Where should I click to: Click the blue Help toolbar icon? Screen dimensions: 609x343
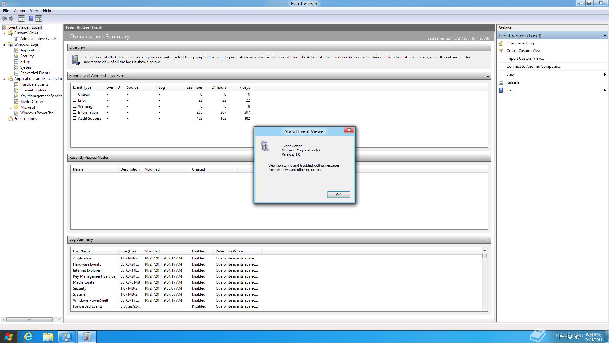point(31,18)
